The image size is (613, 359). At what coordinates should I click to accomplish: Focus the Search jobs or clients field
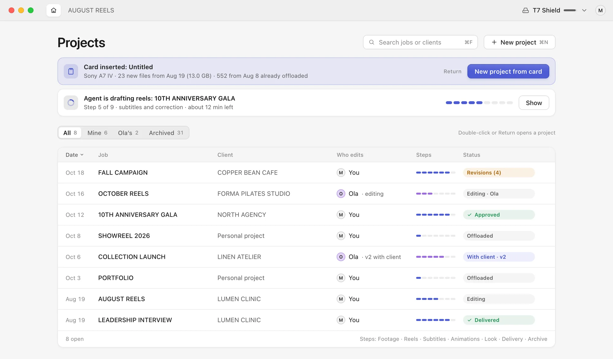[420, 42]
